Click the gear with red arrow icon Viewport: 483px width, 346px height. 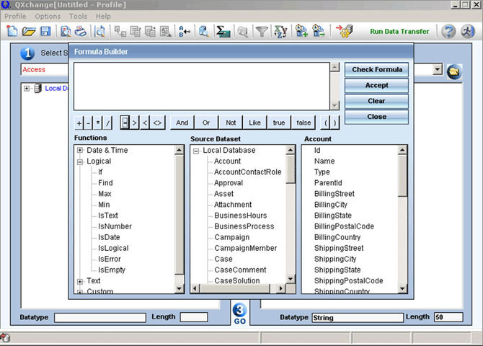click(345, 31)
